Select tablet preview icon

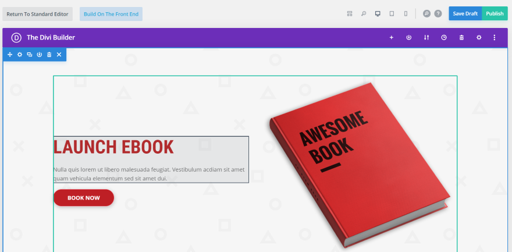click(392, 14)
